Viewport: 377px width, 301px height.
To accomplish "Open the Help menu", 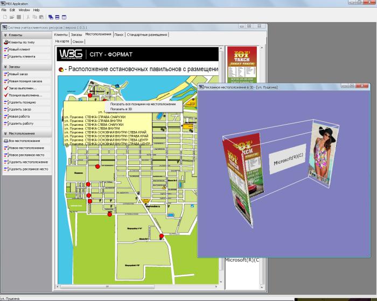I will tap(36, 10).
